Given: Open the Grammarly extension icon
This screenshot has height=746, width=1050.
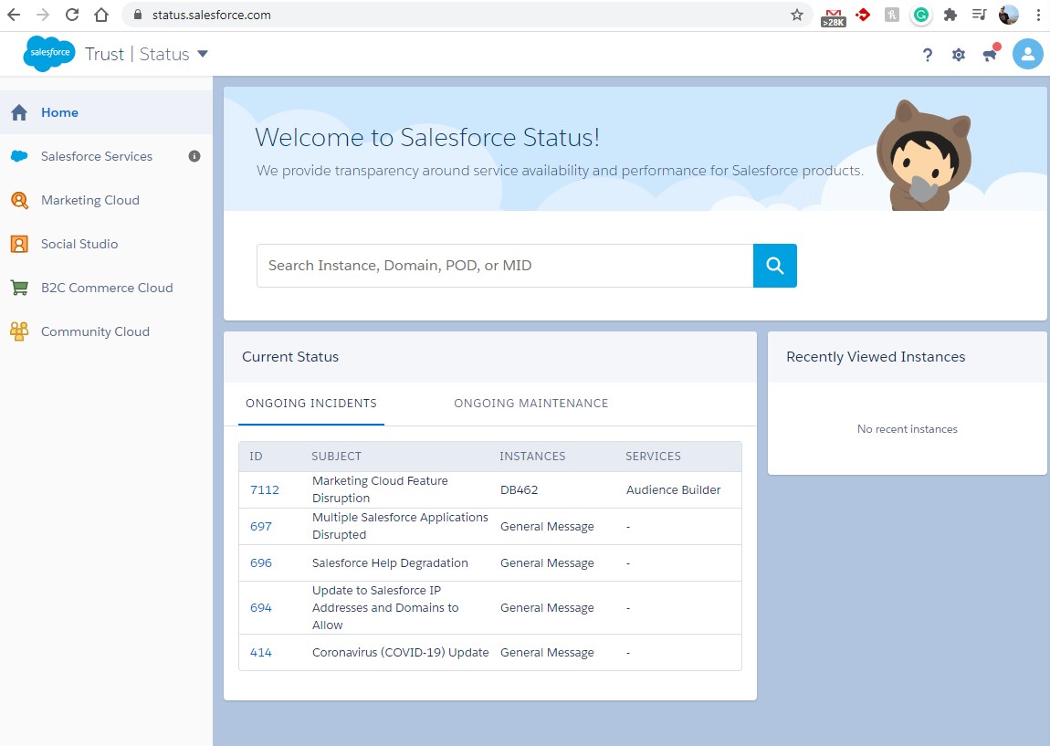Looking at the screenshot, I should (921, 15).
